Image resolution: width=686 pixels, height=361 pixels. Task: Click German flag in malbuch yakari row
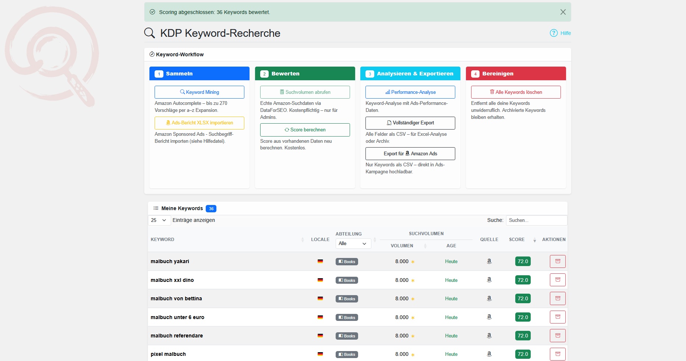tap(320, 261)
